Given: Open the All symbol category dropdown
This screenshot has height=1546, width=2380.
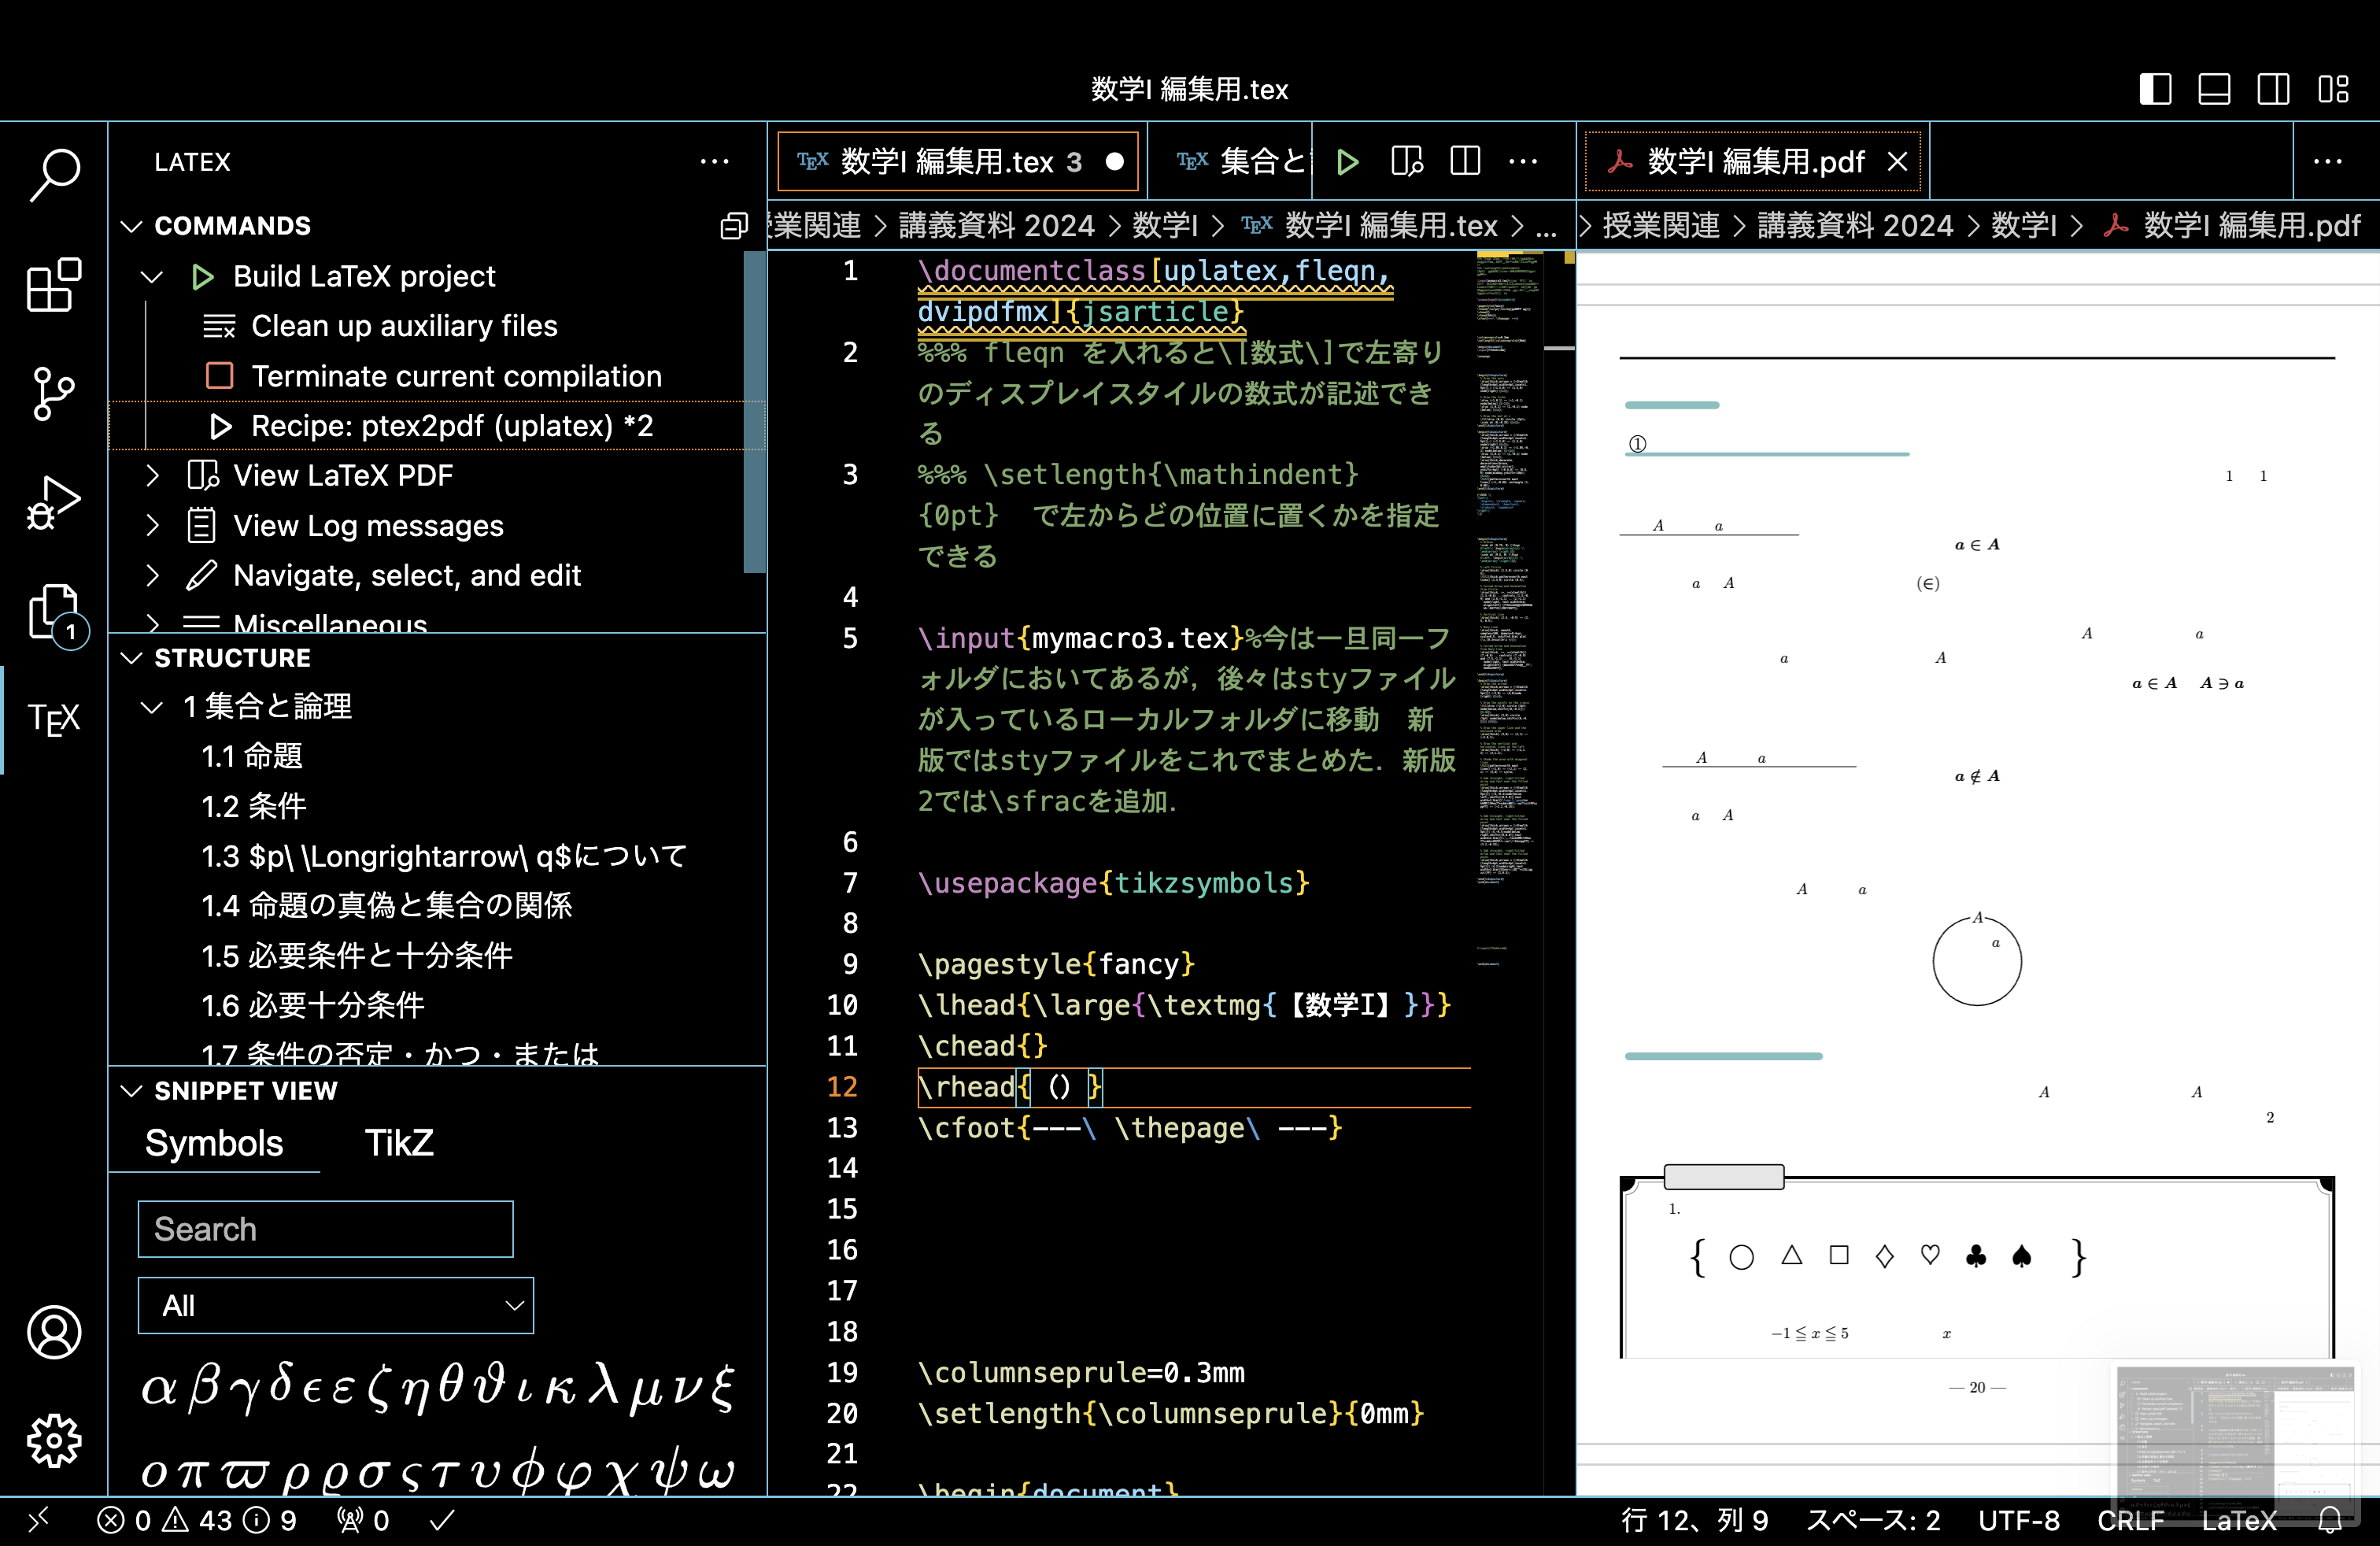Looking at the screenshot, I should click(x=336, y=1305).
